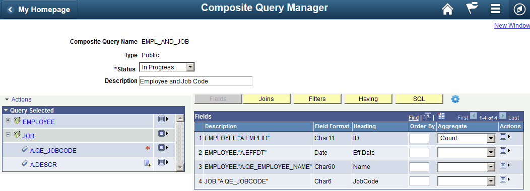530x191 pixels.
Task: Open actions icon for QE_EMPLOYEE_NAME row
Action: 504,165
